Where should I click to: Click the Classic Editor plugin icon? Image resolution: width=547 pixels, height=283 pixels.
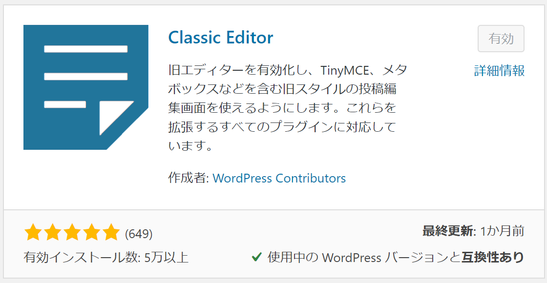86,87
